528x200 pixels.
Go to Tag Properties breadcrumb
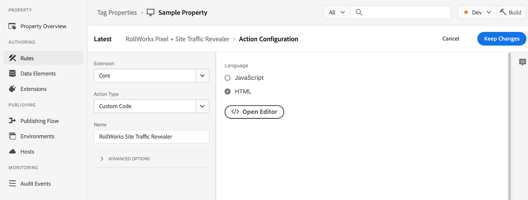tap(117, 13)
